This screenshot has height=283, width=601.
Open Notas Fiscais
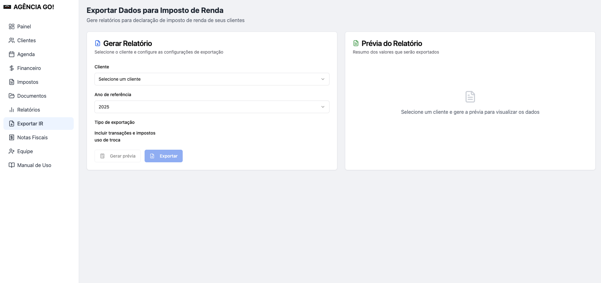pos(38,137)
